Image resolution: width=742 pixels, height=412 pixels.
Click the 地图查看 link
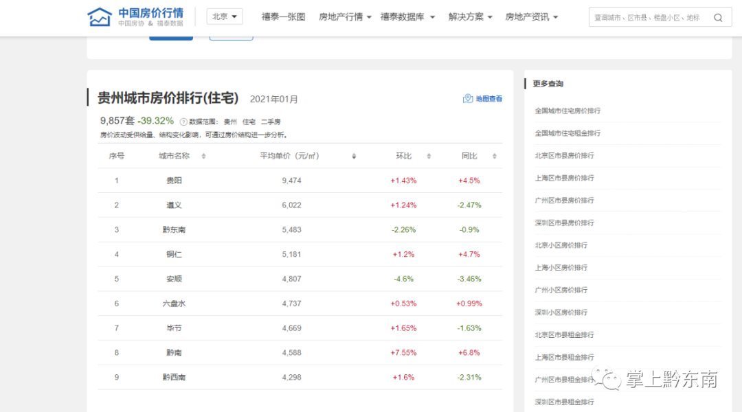coord(489,99)
